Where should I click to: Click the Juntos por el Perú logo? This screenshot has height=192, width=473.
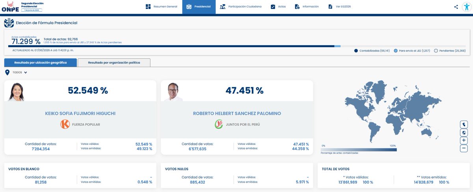219,124
